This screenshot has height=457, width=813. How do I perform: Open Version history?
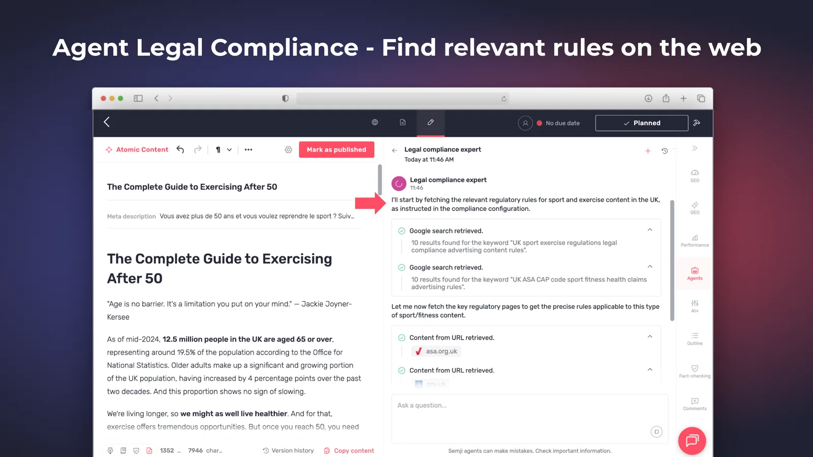tap(288, 450)
